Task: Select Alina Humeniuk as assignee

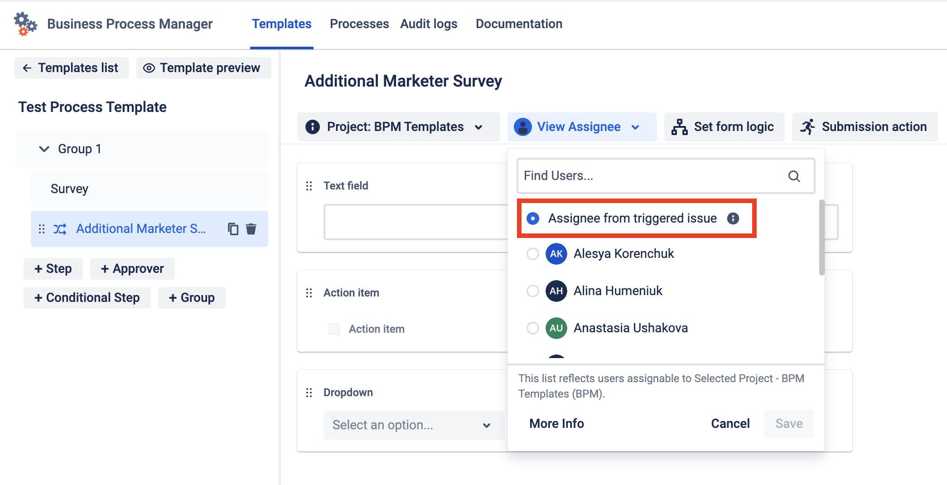Action: (533, 291)
